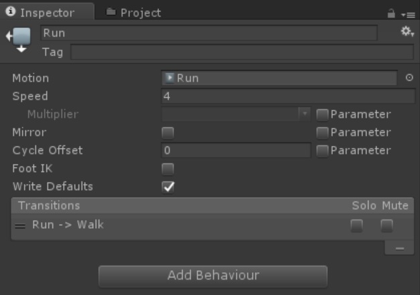Click the Project tab folder icon
Screen dimensions: 420x295
(x=111, y=12)
